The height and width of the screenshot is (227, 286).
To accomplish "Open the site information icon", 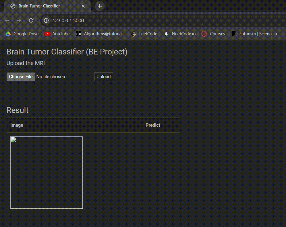I will click(46, 21).
